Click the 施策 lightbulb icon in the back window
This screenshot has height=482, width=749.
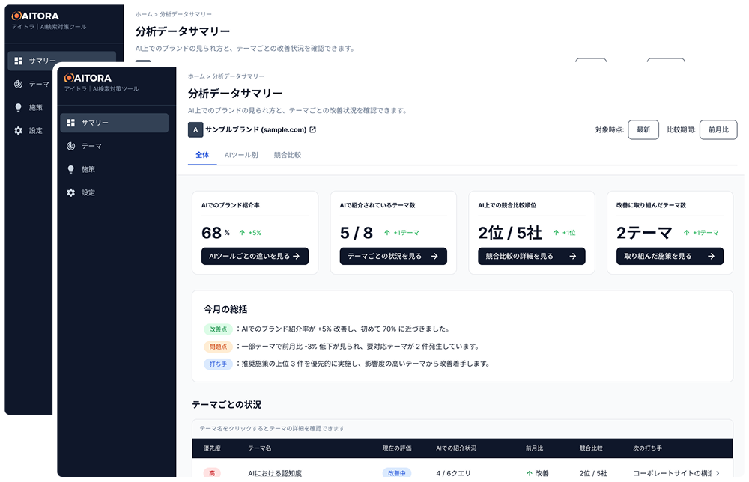click(18, 107)
